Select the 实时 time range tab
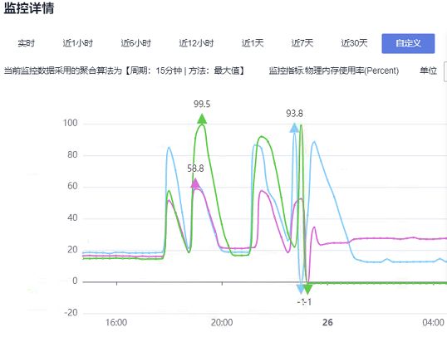 26,43
